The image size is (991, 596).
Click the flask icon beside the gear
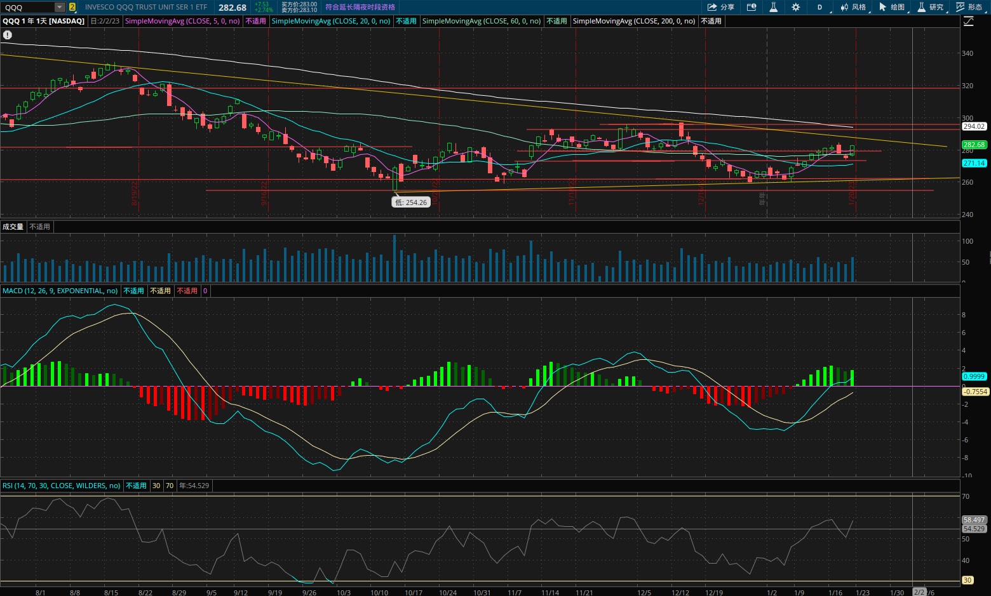774,7
